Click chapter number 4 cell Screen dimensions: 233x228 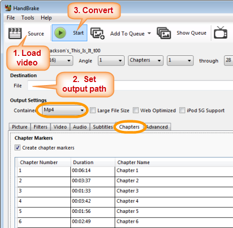[x=44, y=202]
